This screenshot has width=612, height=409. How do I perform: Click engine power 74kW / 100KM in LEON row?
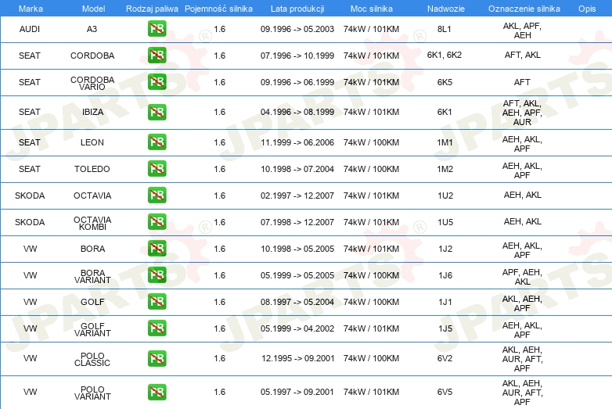coord(371,142)
